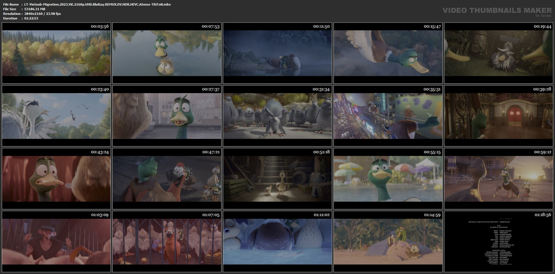Image resolution: width=555 pixels, height=274 pixels.
Task: Select the chef frame at 01:03:09
Action: coord(56,241)
